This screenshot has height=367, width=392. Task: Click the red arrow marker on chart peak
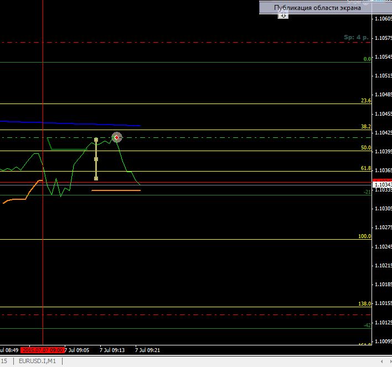click(x=116, y=137)
